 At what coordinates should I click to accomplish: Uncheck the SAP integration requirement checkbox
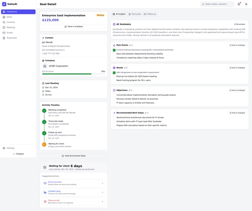(x=114, y=72)
